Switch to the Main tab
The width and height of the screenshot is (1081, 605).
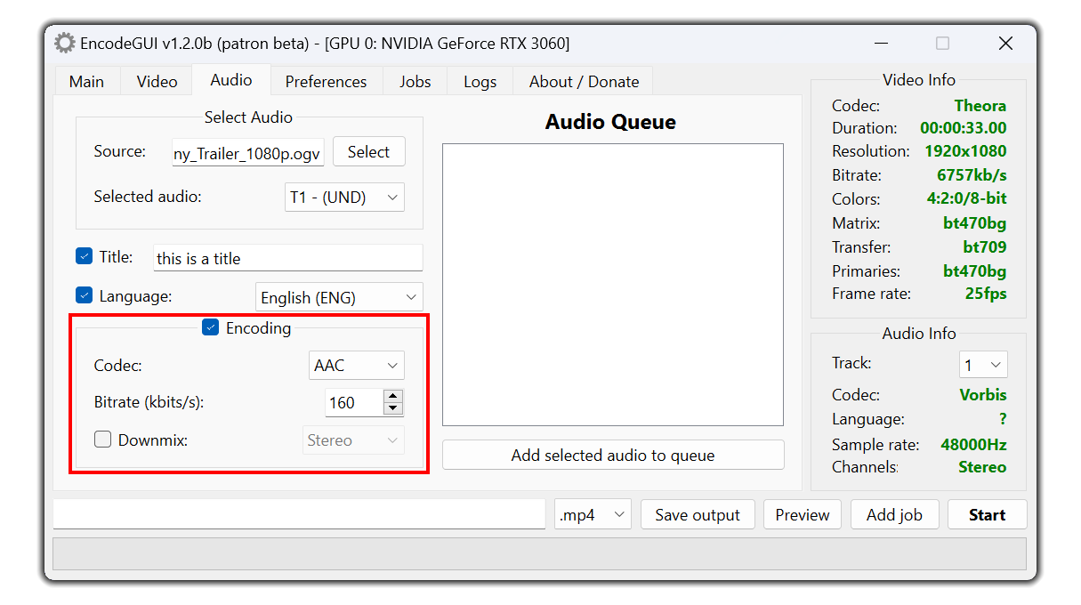coord(86,81)
